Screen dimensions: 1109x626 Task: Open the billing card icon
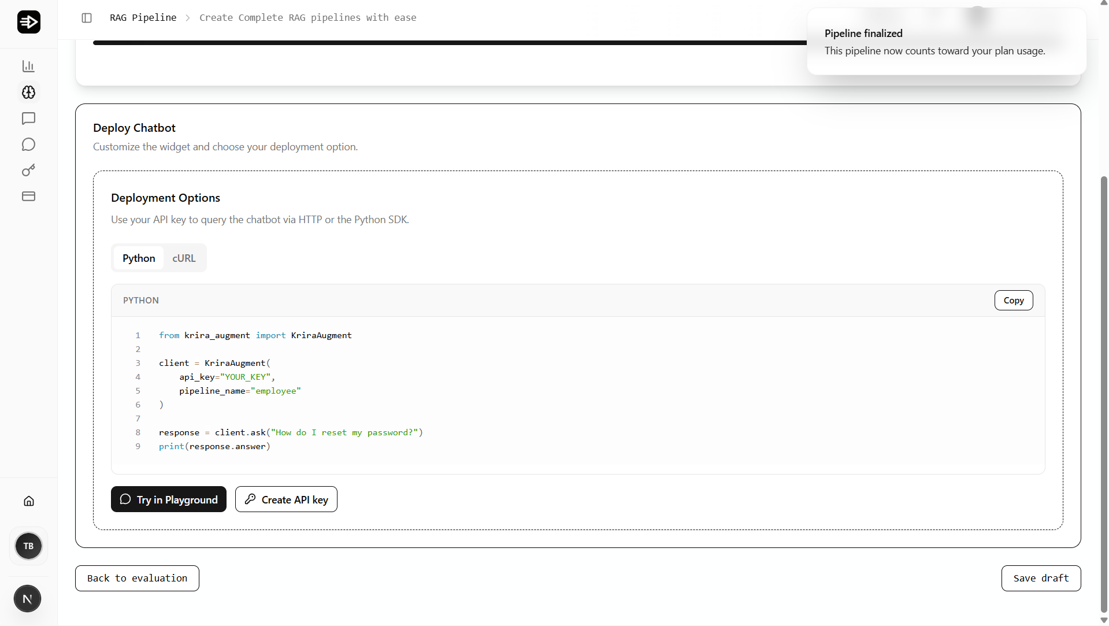(28, 197)
